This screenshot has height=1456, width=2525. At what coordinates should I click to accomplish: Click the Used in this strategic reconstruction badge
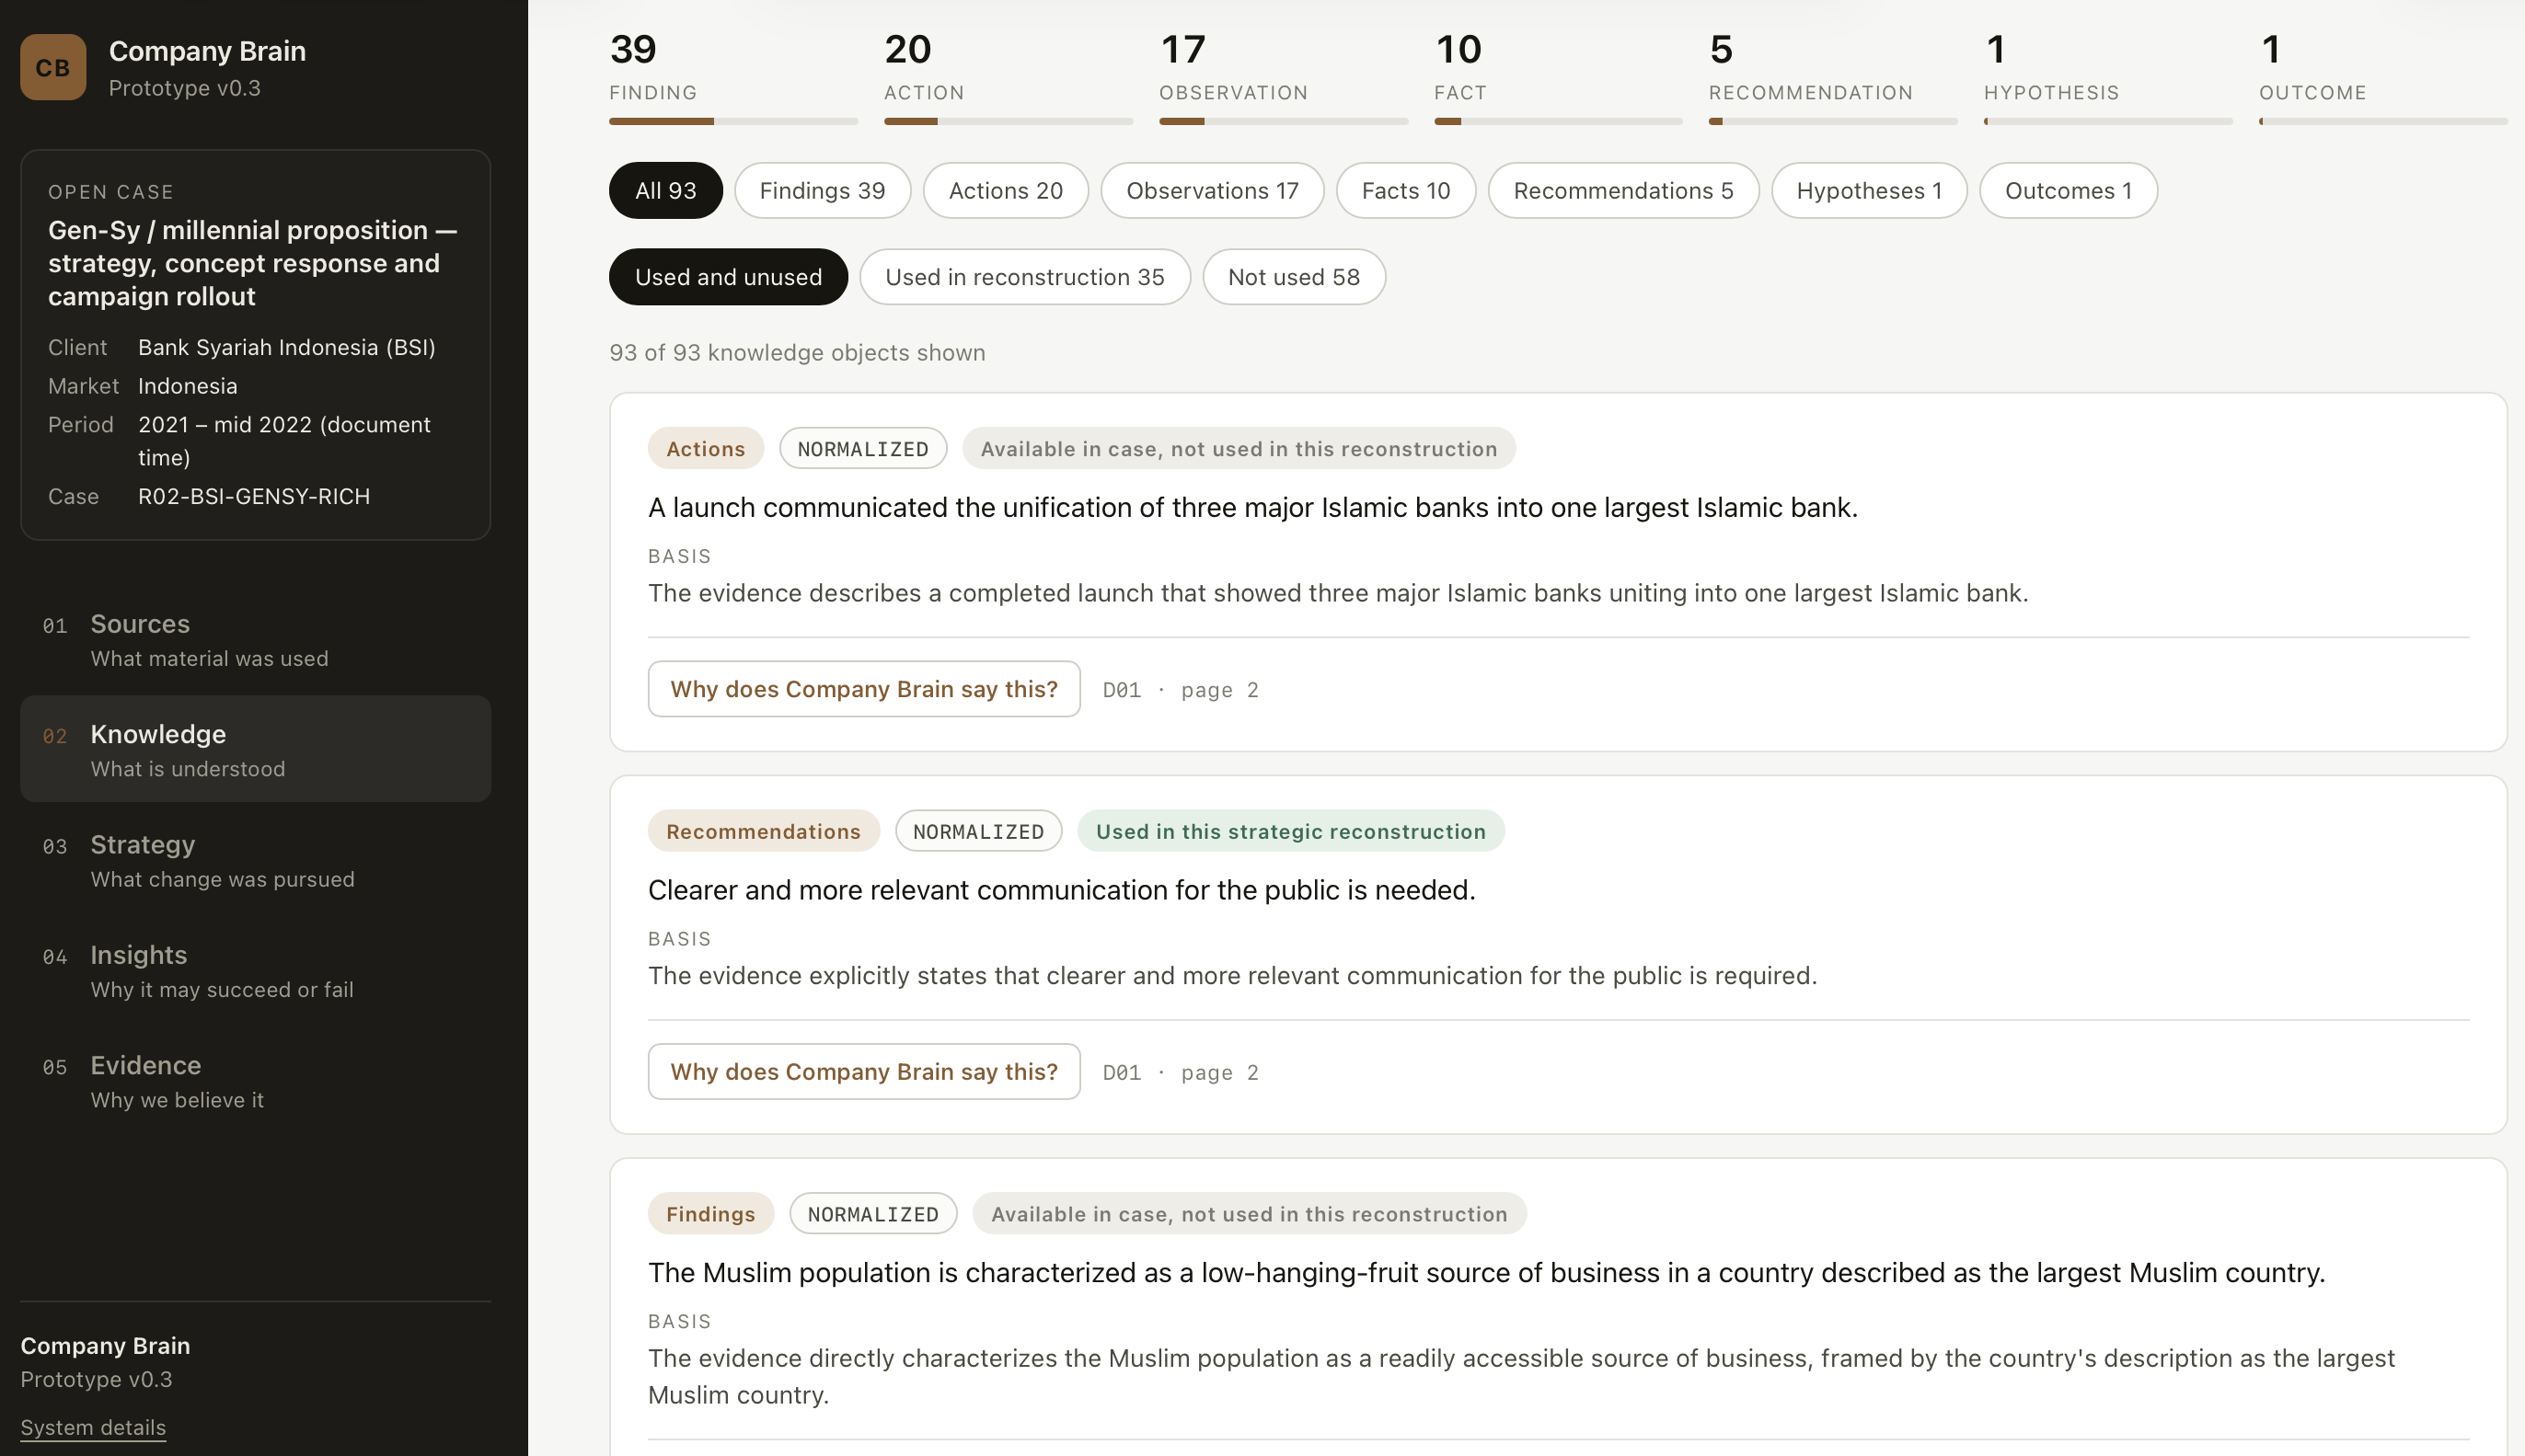click(x=1290, y=831)
